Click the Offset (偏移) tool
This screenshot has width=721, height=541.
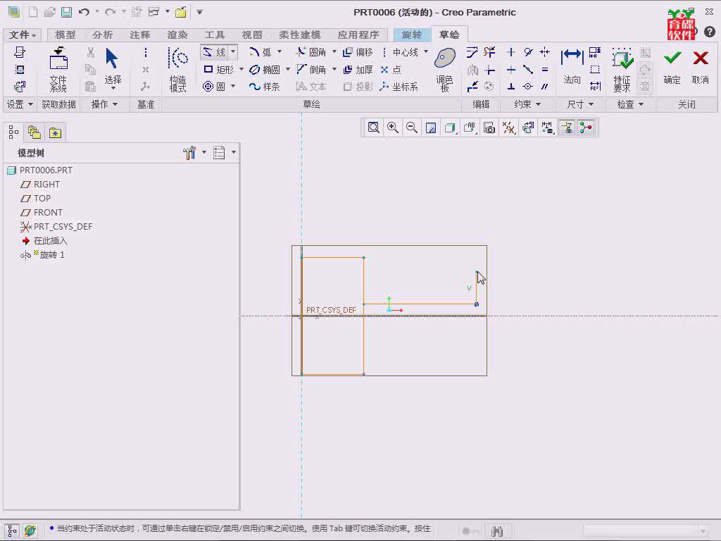[358, 52]
